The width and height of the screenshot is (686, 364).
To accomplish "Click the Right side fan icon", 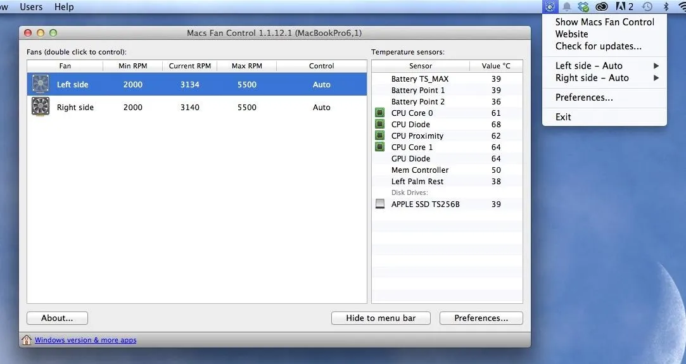I will 41,106.
